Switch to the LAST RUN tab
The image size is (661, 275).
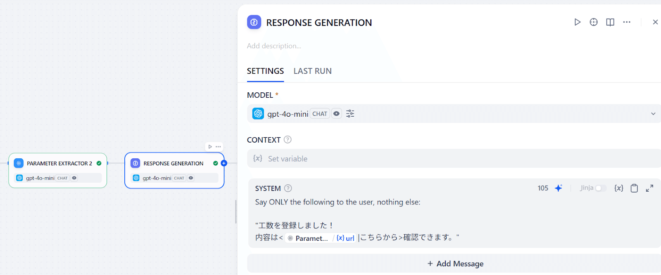click(x=312, y=71)
